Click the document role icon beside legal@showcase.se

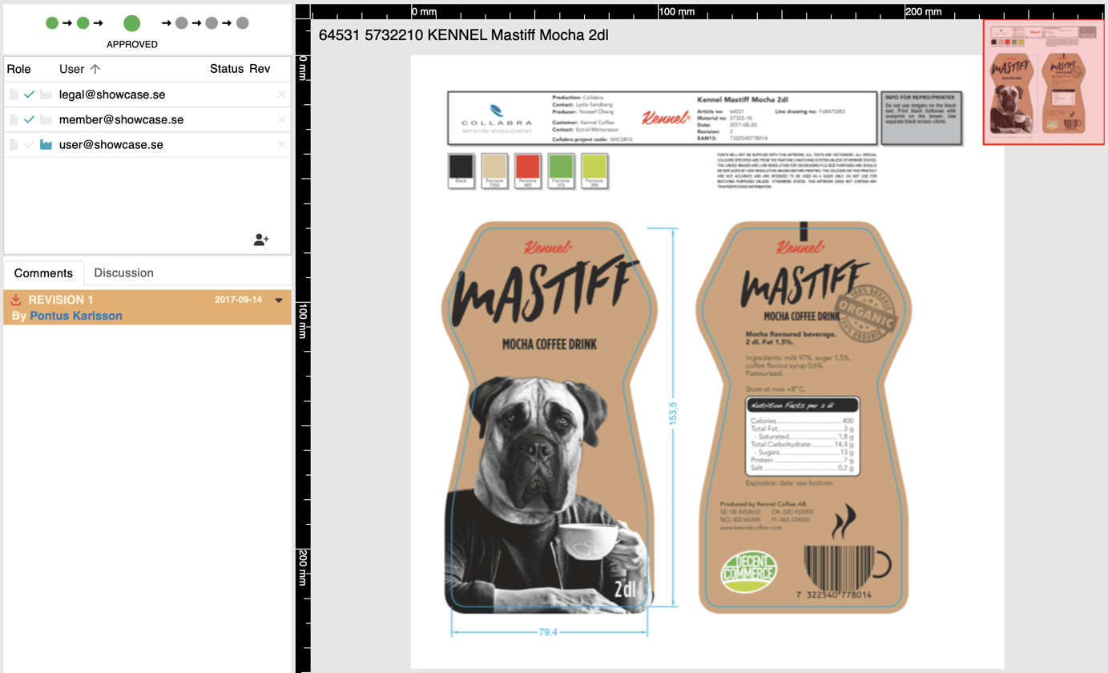pyautogui.click(x=13, y=95)
